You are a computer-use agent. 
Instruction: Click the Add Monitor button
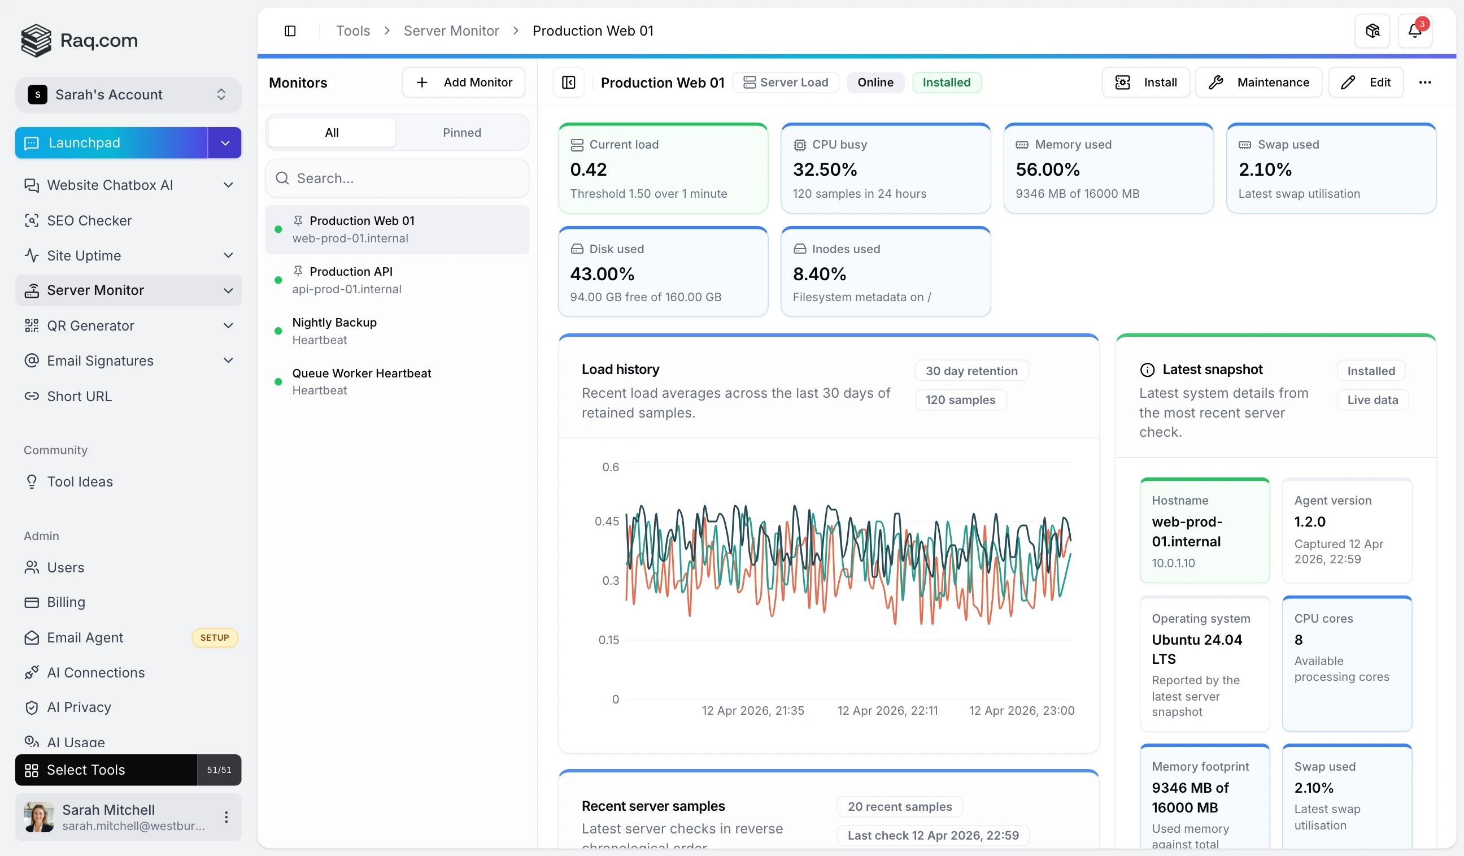pos(464,82)
